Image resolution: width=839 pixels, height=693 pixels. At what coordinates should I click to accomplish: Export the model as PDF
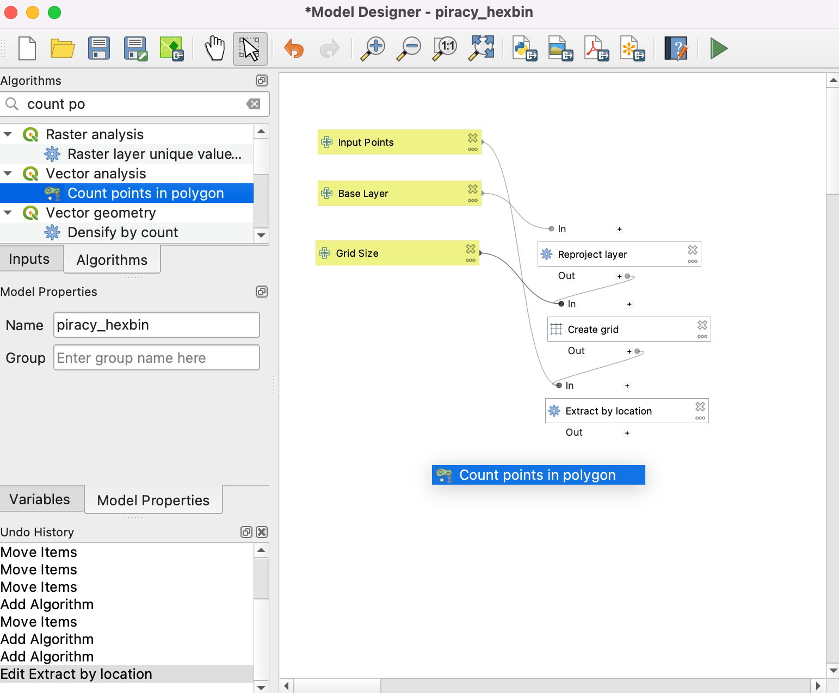[x=595, y=48]
